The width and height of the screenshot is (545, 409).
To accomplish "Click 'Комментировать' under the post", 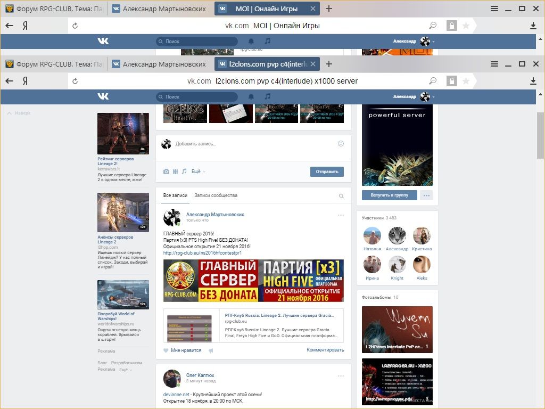I will pyautogui.click(x=325, y=350).
